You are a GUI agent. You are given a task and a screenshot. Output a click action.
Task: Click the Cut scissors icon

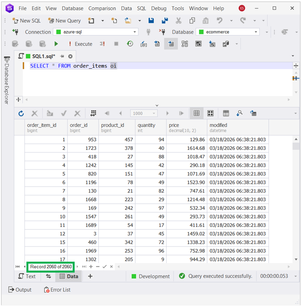tap(178, 21)
